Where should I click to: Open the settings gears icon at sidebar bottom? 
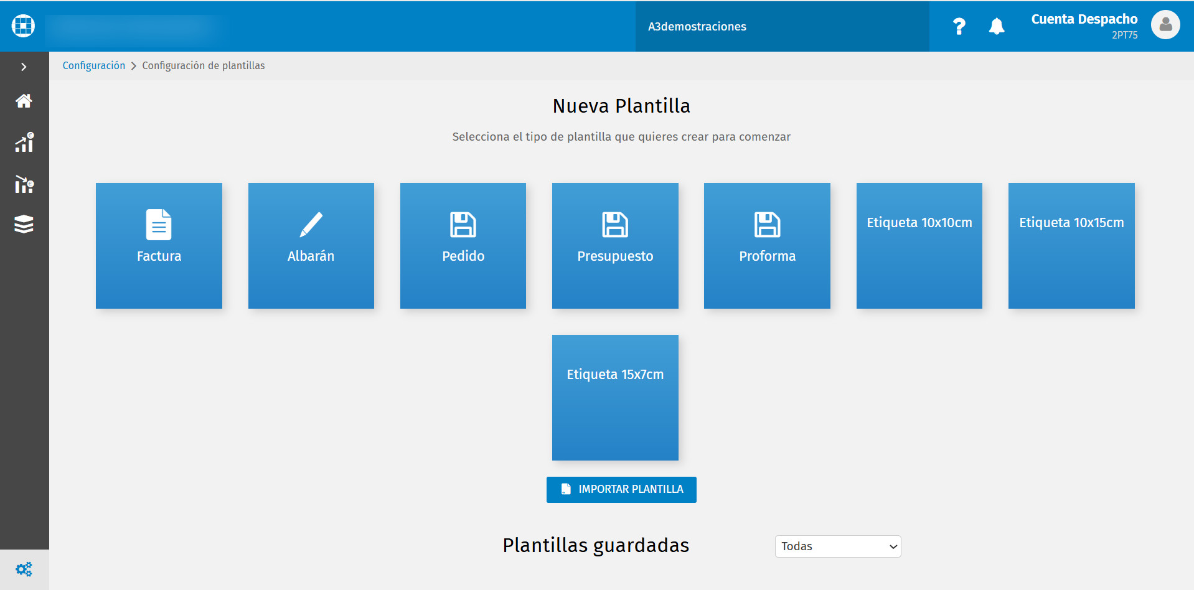(24, 569)
